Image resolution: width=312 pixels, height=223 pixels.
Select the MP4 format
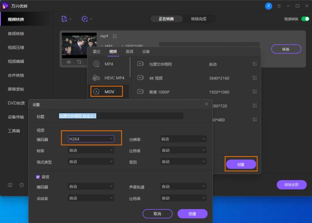(109, 64)
